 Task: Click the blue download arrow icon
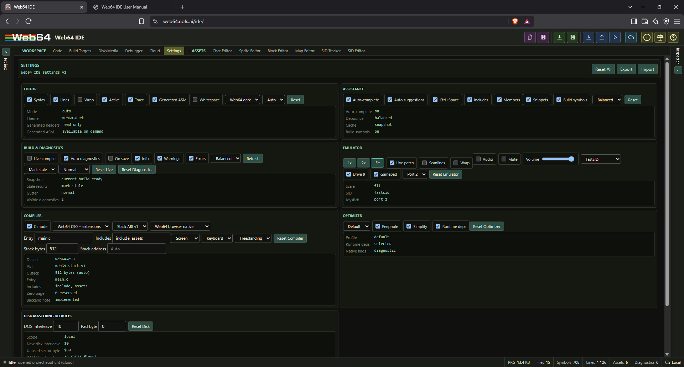(x=589, y=37)
